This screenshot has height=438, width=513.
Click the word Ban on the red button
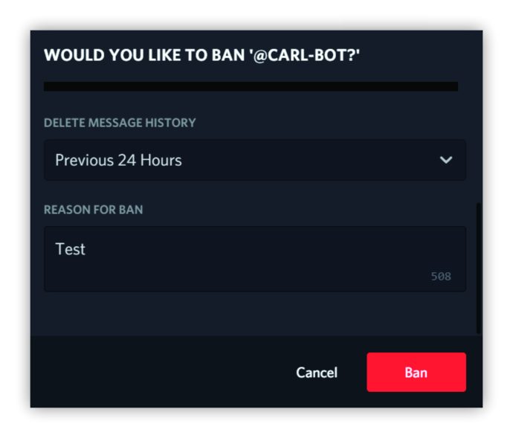pyautogui.click(x=416, y=373)
